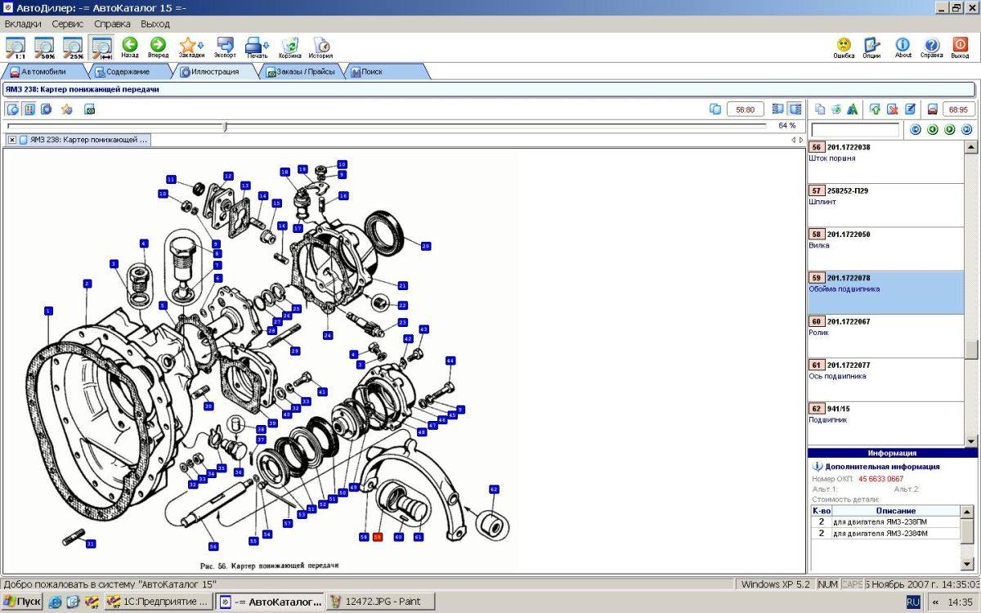Screen dimensions: 981x613
Task: Report an error with Ошибка icon
Action: tap(844, 47)
